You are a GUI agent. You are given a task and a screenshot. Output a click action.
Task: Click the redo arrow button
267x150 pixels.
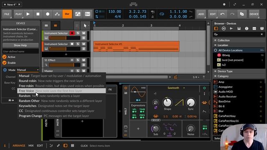click(x=232, y=14)
